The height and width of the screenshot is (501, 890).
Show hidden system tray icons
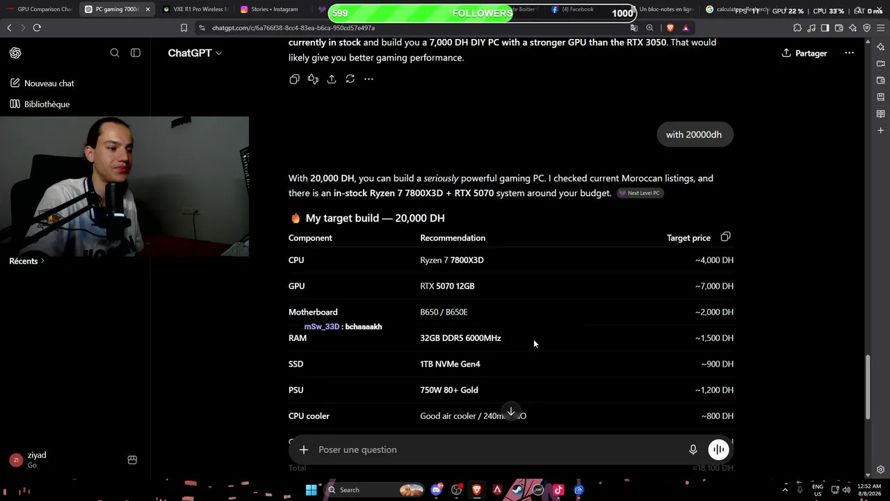(x=785, y=490)
